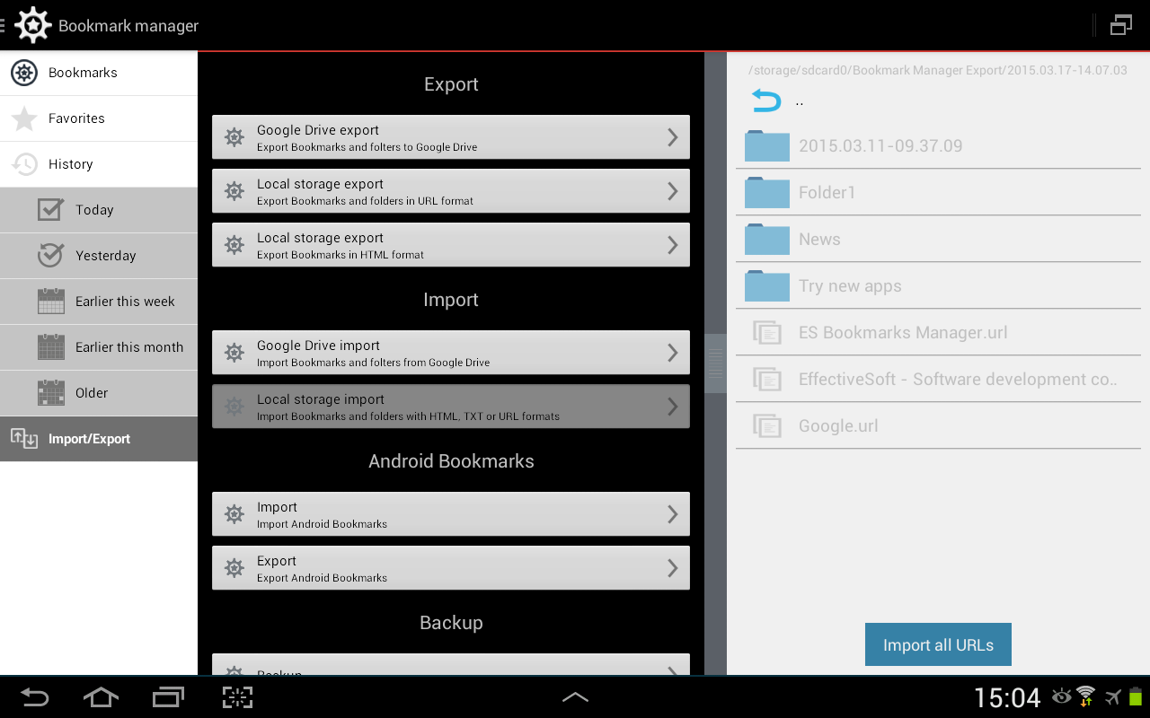Open Import Android Bookmarks via its chevron

click(x=673, y=513)
